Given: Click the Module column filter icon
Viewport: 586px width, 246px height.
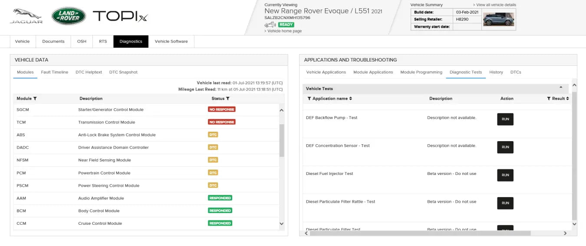Looking at the screenshot, I should point(35,99).
